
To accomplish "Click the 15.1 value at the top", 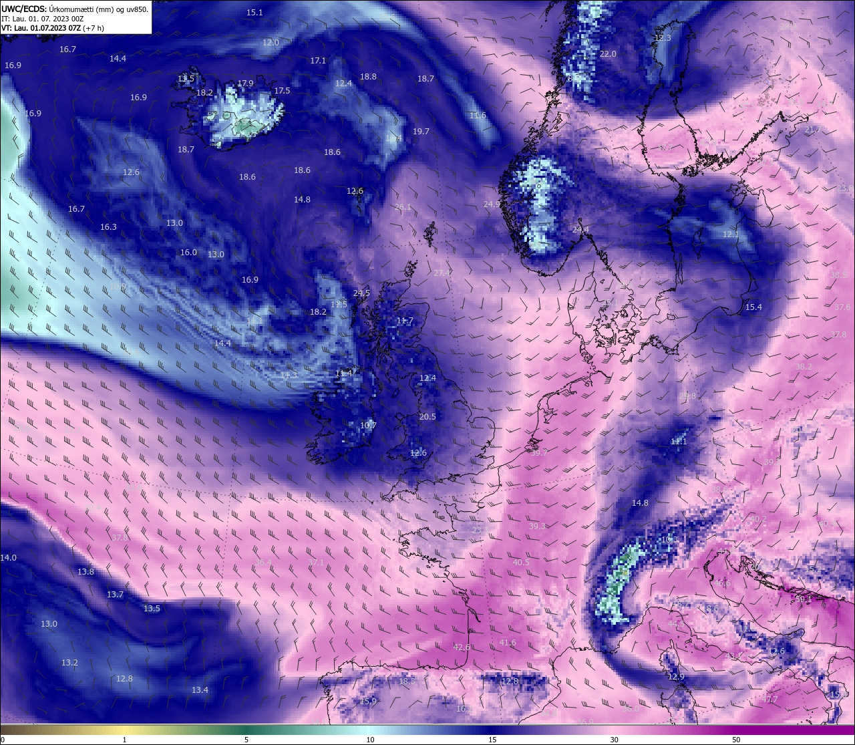I will (x=254, y=13).
